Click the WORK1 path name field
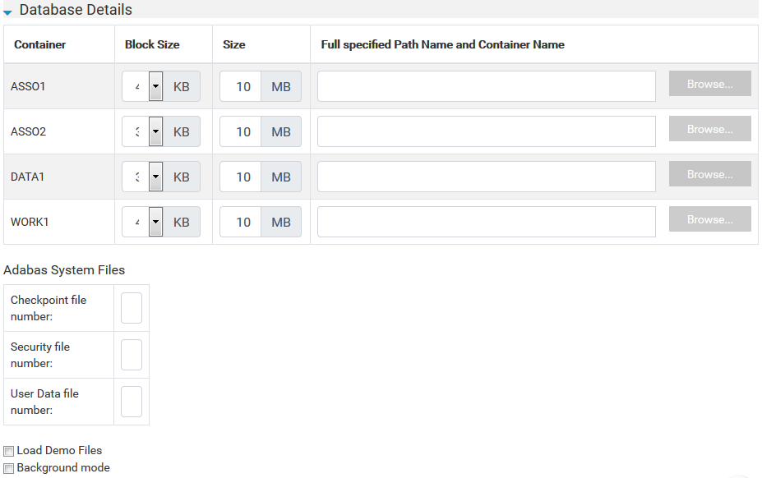Viewport: 762px width, 478px height. point(486,222)
